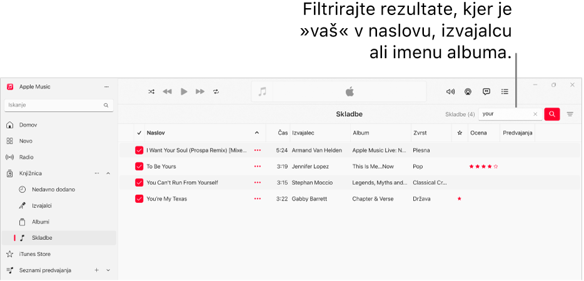Toggle sort direction arrow in Naslov header

point(256,133)
